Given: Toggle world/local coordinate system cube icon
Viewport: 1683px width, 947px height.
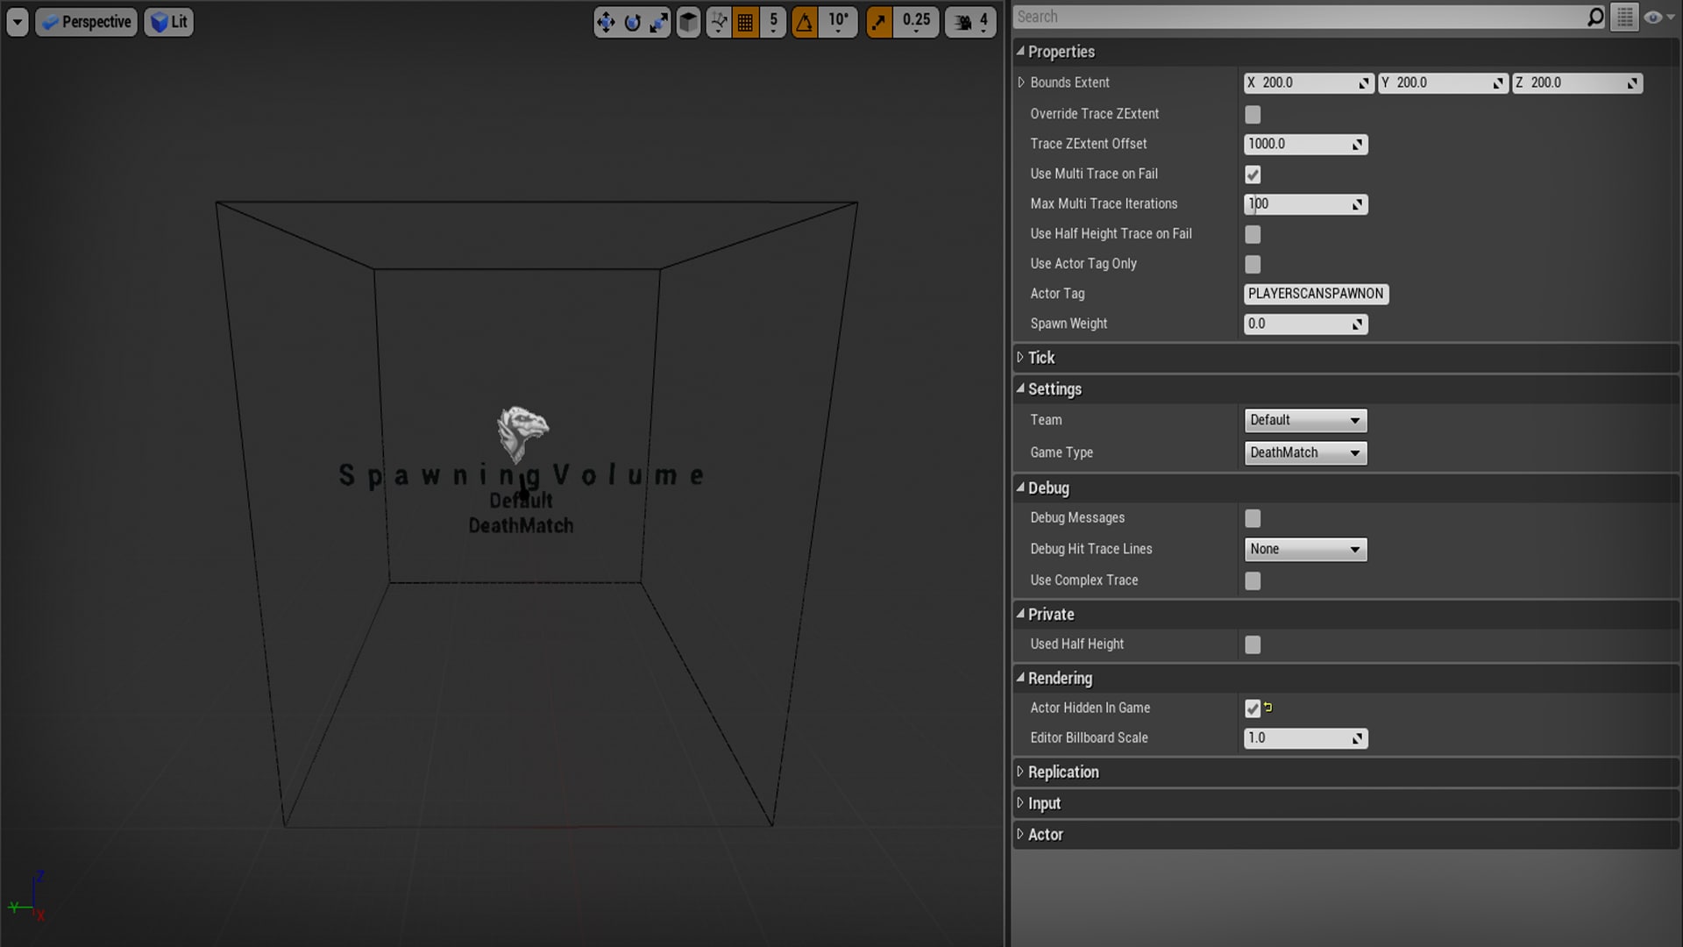Looking at the screenshot, I should 688,22.
